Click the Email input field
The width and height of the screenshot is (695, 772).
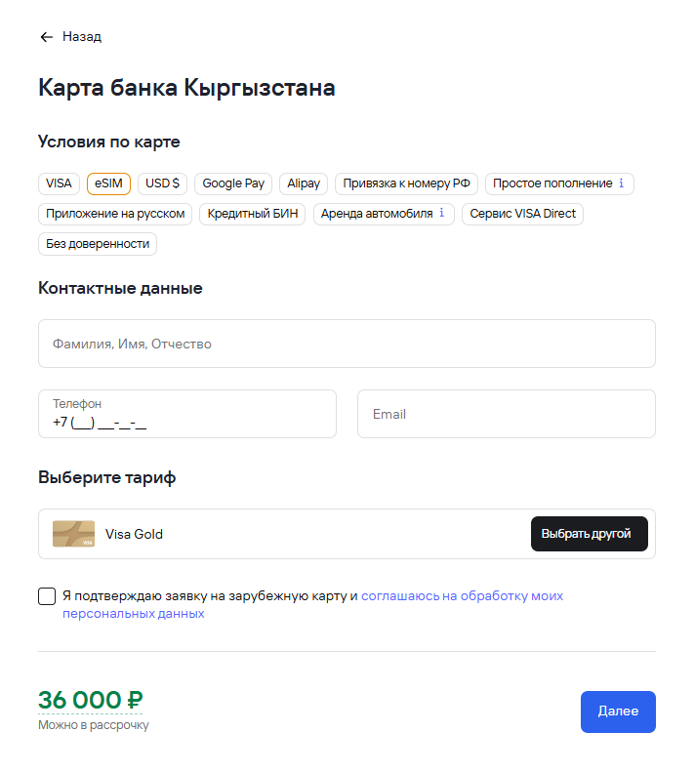pos(506,414)
